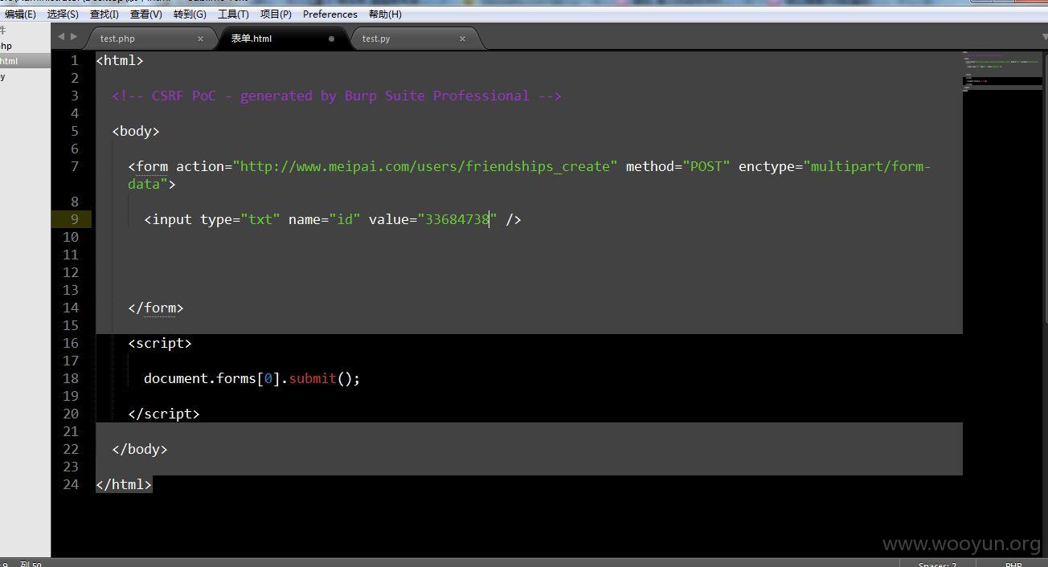1048x567 pixels.
Task: Click the submit() call on line 18
Action: (325, 378)
